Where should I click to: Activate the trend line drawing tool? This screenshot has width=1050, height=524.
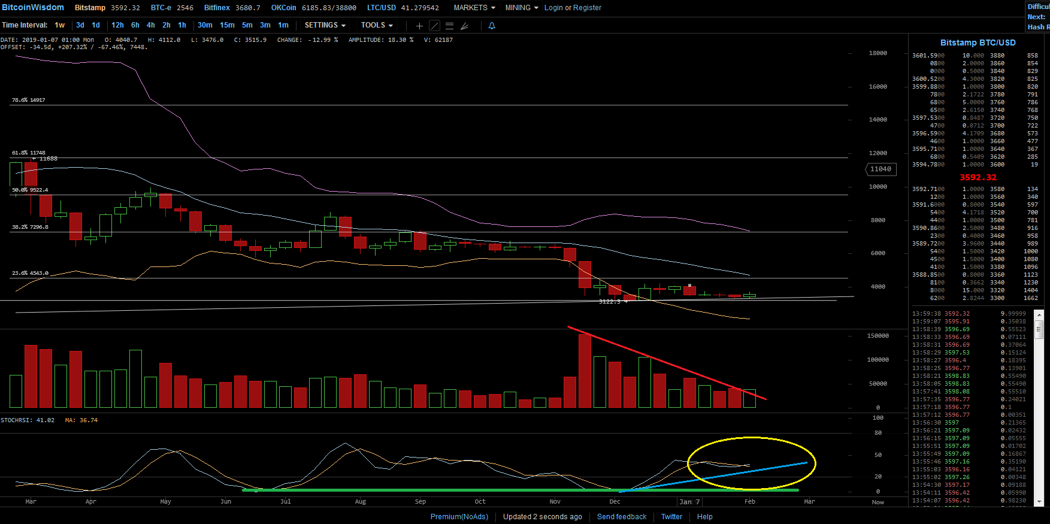(435, 26)
